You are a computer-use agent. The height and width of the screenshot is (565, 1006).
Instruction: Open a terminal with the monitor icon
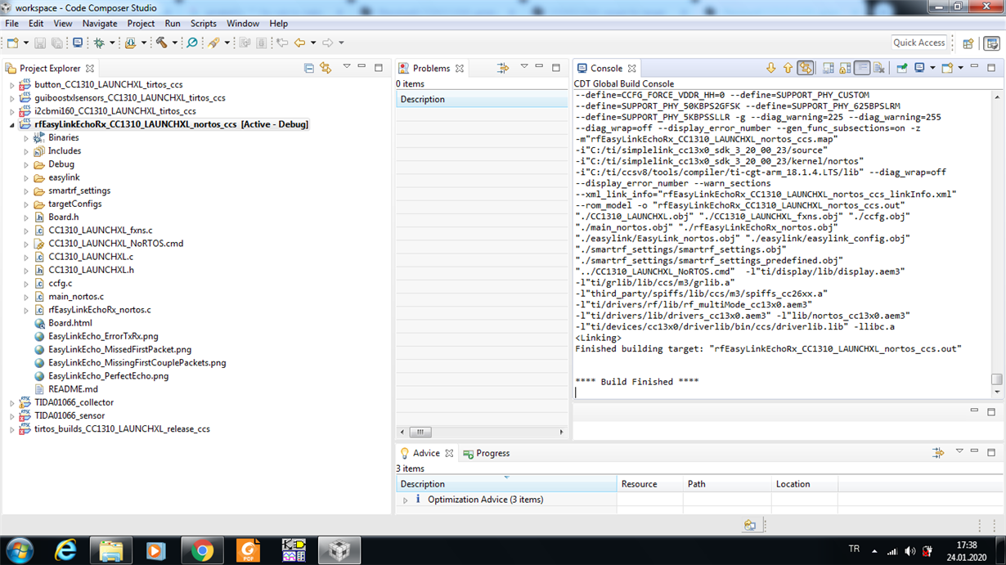pyautogui.click(x=78, y=43)
